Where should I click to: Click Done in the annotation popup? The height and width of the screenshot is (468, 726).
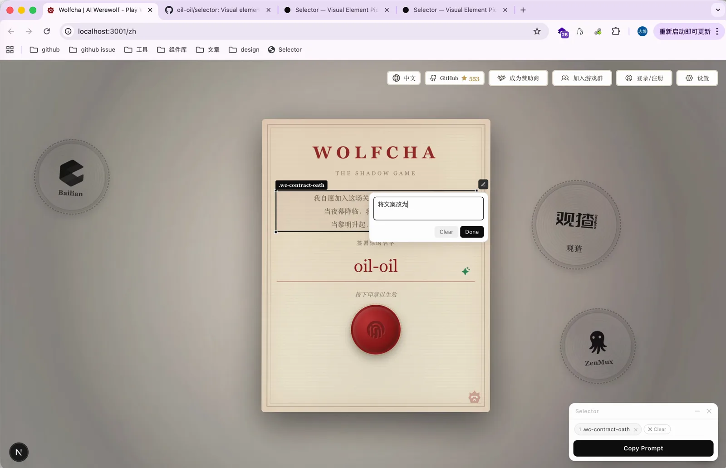[x=472, y=232]
